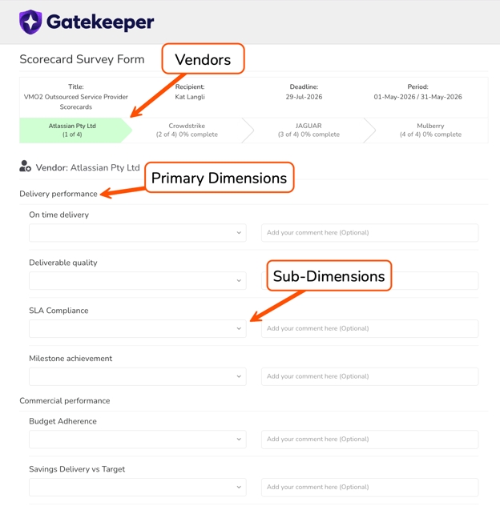Viewport: 500px width, 506px height.
Task: Click the Gatekeeper shield logo icon
Action: (x=30, y=22)
